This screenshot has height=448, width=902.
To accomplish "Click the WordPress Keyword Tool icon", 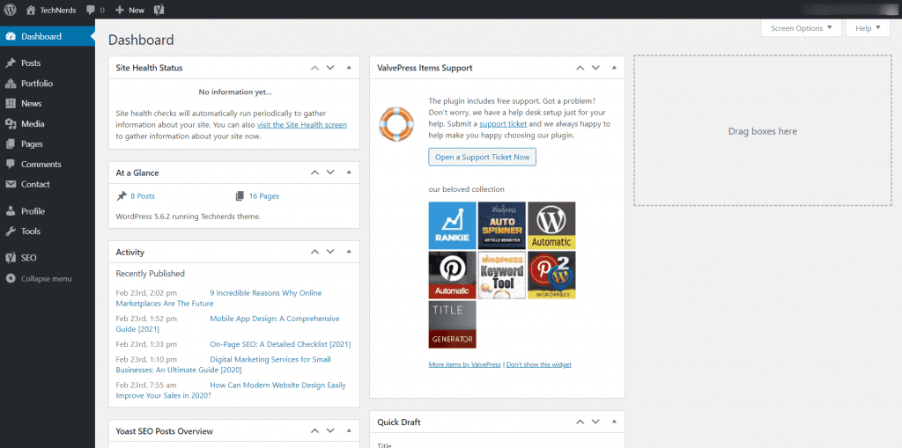I will [501, 275].
